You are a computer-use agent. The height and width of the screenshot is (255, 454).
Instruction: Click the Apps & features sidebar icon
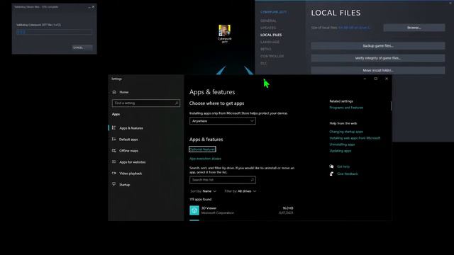click(113, 127)
